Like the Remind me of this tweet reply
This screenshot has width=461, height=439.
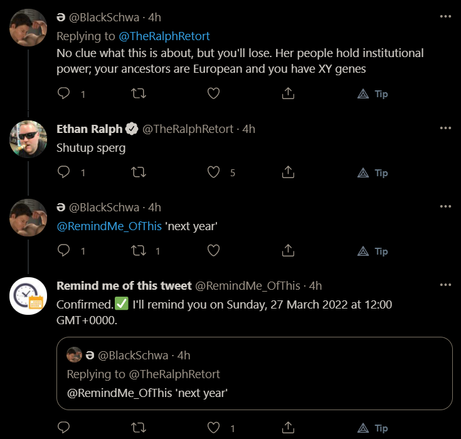pos(213,428)
